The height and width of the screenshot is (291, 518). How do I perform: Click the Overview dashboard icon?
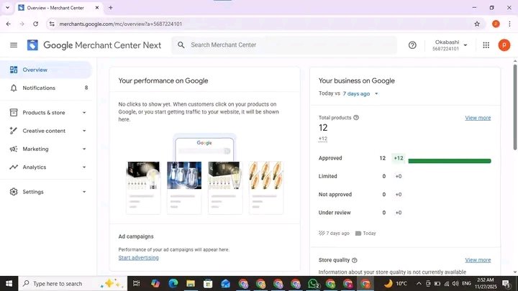(x=14, y=70)
